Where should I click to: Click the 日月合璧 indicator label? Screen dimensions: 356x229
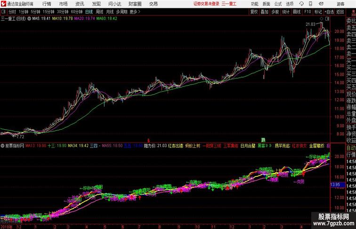248,146
